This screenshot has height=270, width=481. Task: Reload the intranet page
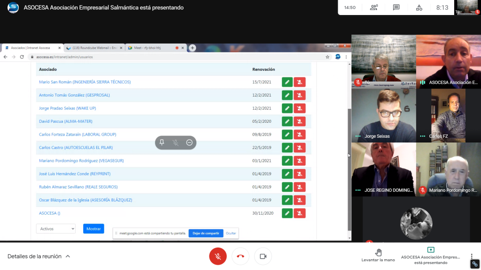coord(22,57)
